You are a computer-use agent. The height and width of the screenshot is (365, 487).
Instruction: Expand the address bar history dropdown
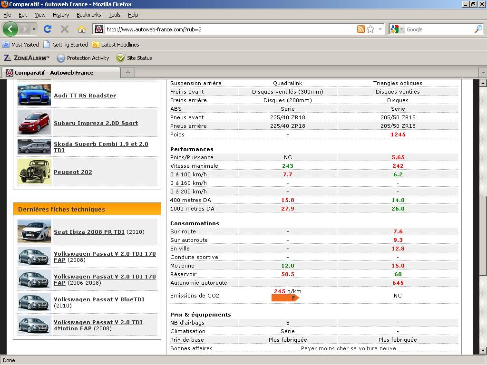(x=380, y=29)
